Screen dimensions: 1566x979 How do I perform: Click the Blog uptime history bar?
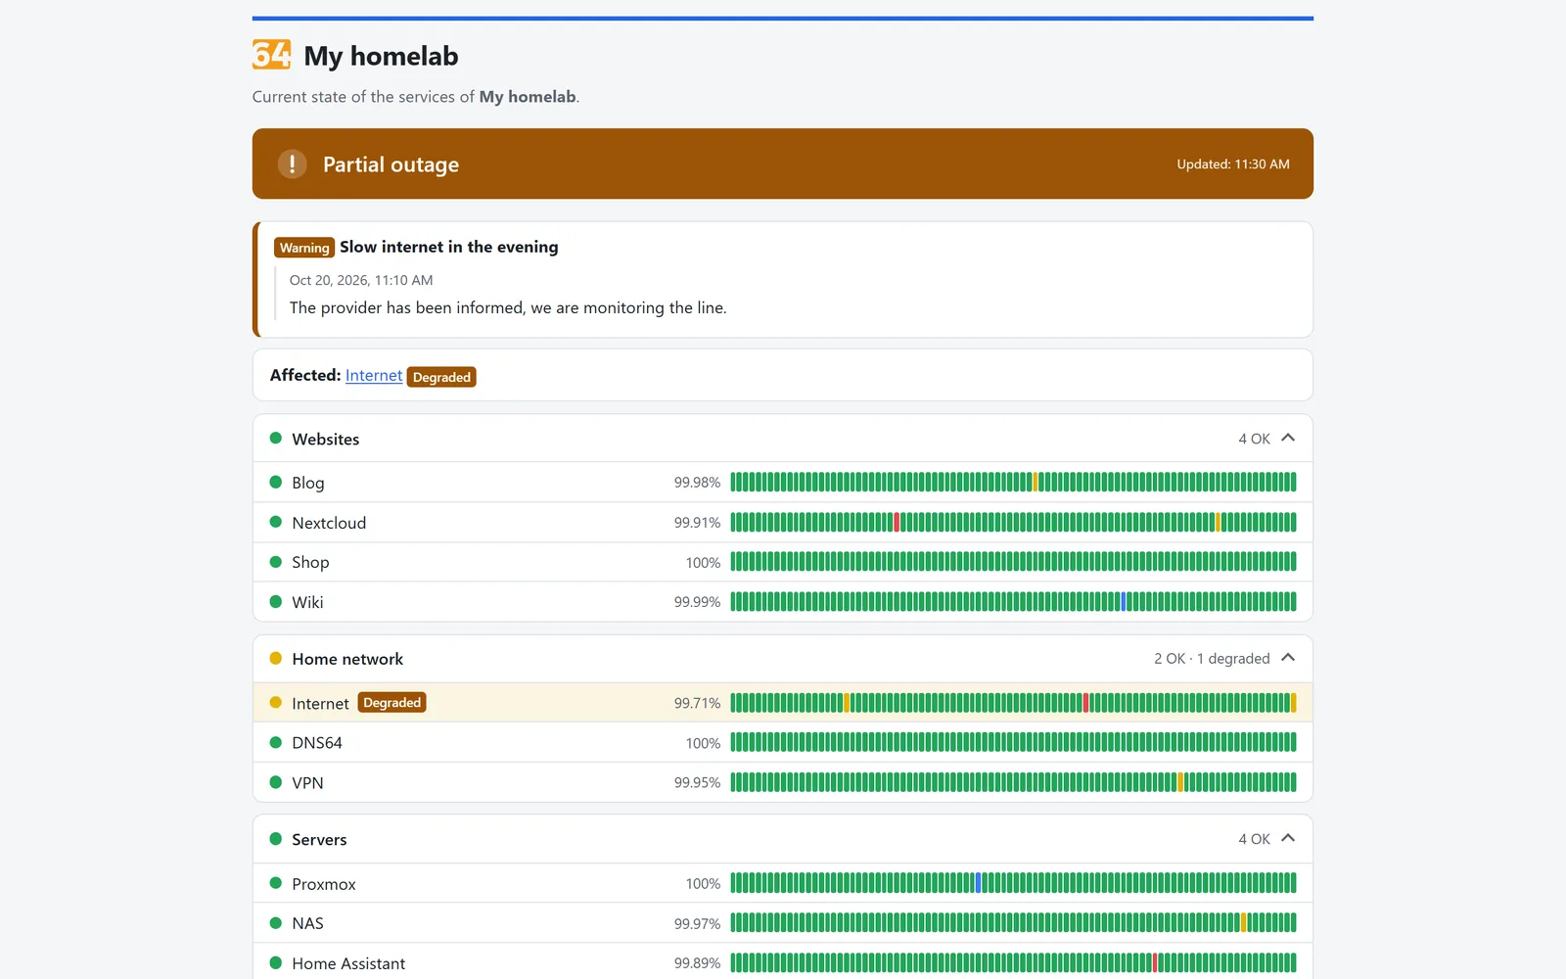[x=1013, y=482]
